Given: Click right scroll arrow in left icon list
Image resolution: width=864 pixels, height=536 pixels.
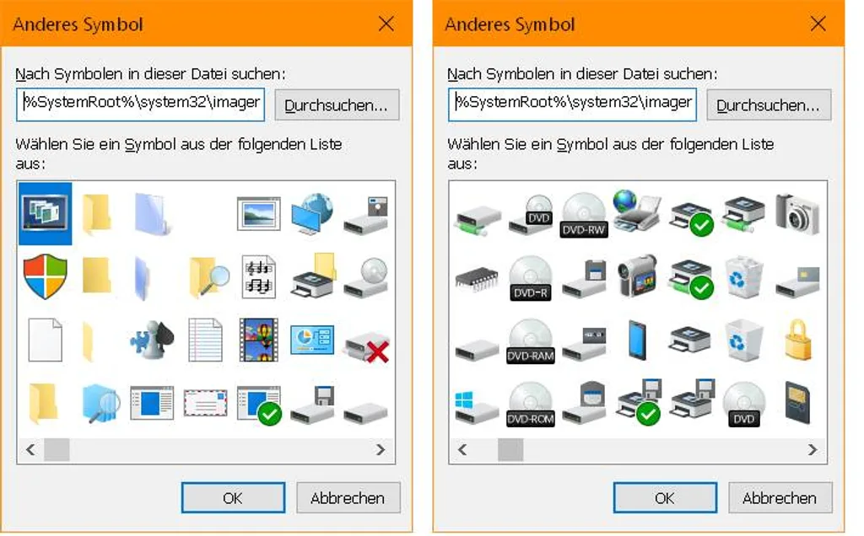Looking at the screenshot, I should (x=381, y=449).
